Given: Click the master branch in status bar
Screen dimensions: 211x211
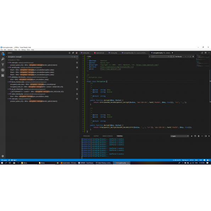Looking at the screenshot, I should (4, 160).
